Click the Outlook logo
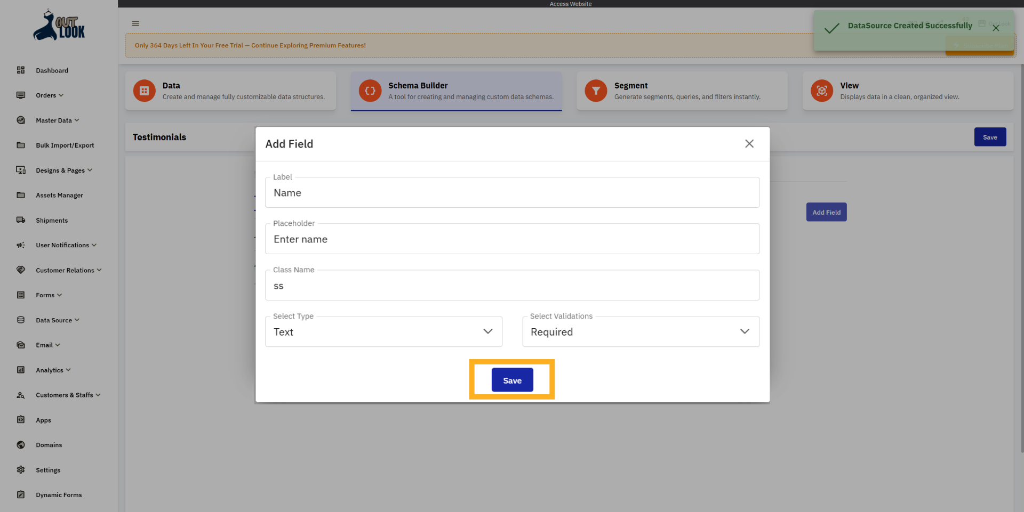 (x=59, y=25)
